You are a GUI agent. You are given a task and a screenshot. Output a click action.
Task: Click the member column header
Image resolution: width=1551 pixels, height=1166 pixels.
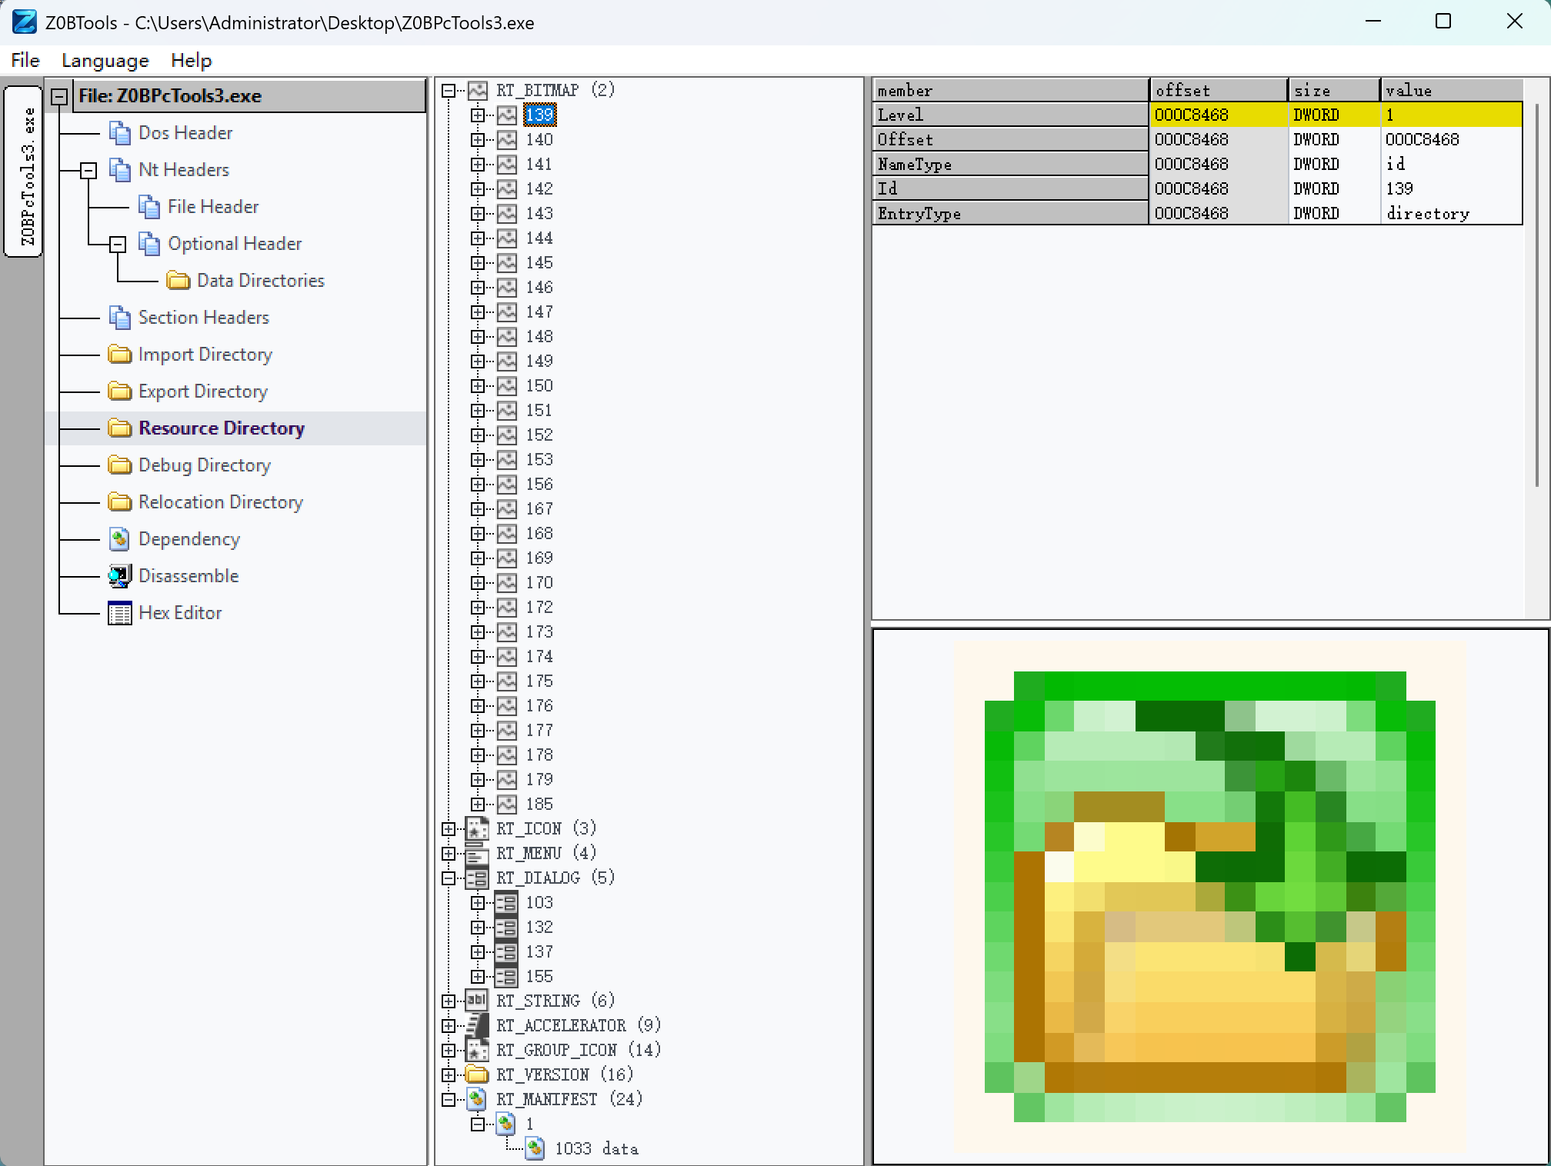pos(1011,91)
